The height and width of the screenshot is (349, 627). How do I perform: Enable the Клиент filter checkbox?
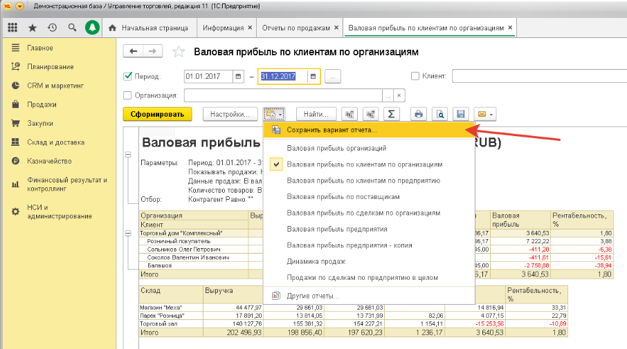[x=415, y=77]
